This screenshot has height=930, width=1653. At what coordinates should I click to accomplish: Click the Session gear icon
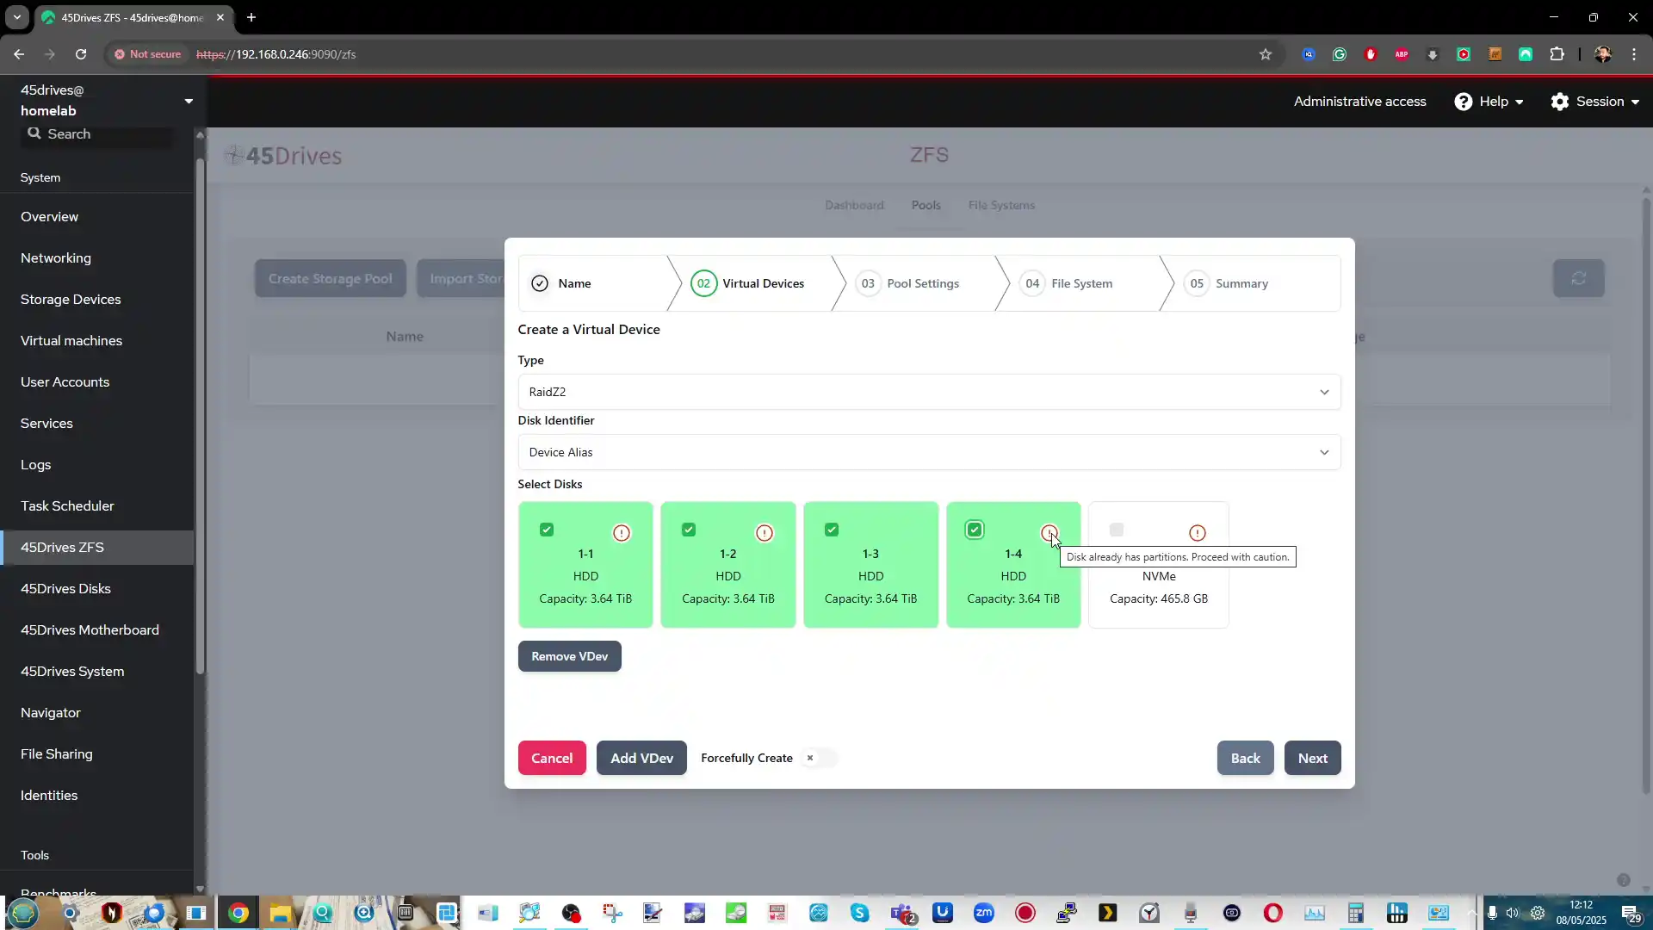[x=1560, y=102]
